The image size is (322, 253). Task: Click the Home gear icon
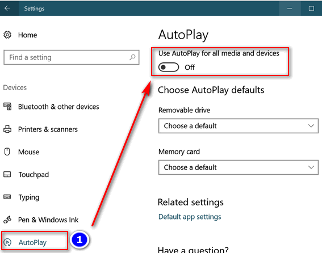(x=7, y=35)
